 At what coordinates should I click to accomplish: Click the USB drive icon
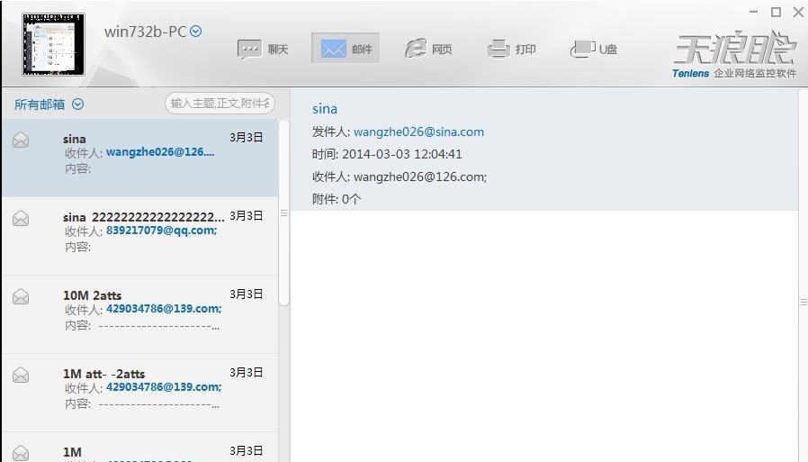tap(583, 49)
